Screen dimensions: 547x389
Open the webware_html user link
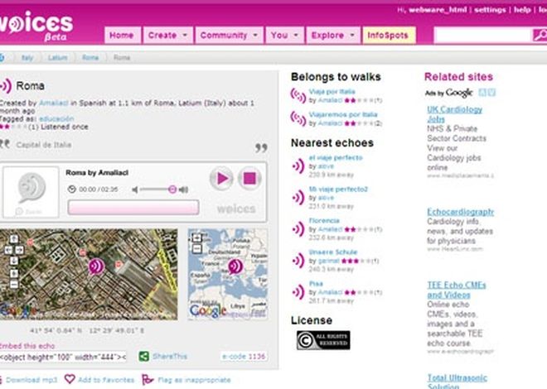pyautogui.click(x=438, y=10)
